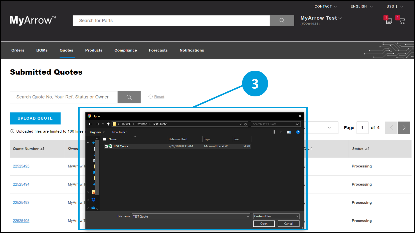Click the navigation pane scrollbar
415x233 pixels.
tap(97, 170)
